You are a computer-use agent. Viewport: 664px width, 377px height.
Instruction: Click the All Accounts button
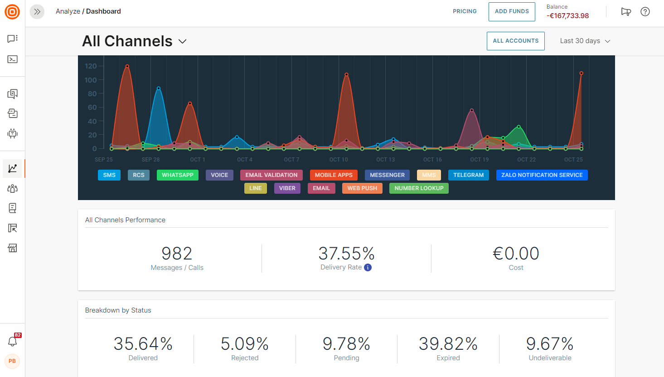point(515,41)
